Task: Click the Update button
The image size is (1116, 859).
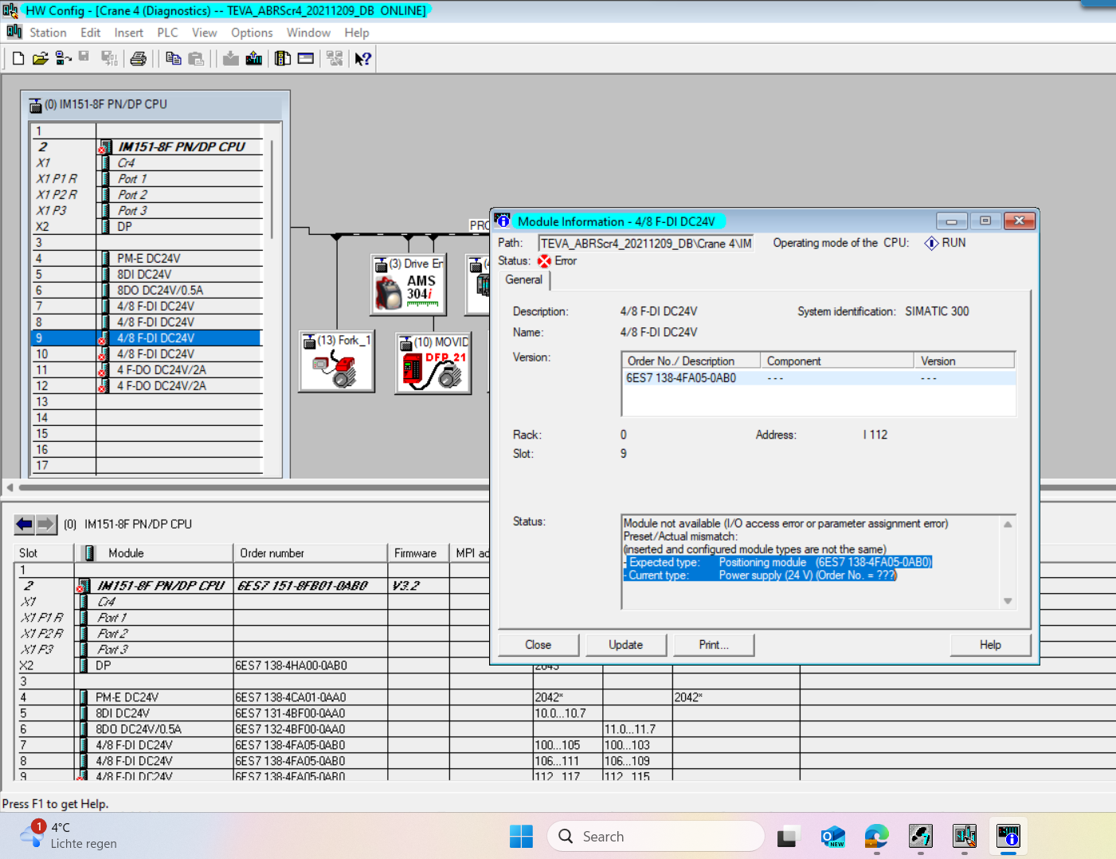Action: 625,645
